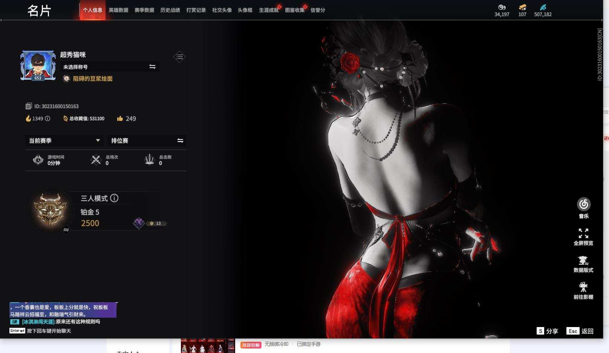Switch title via 未选择称号 swap arrows
The image size is (609, 353).
click(x=152, y=67)
